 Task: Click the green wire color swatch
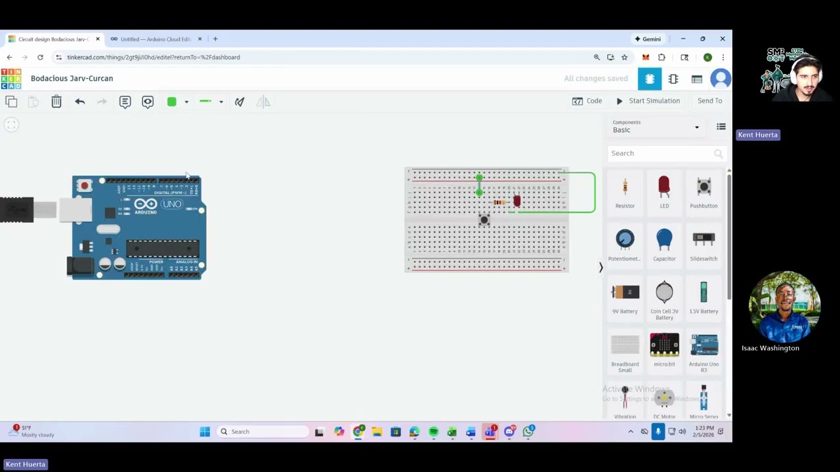pyautogui.click(x=172, y=102)
